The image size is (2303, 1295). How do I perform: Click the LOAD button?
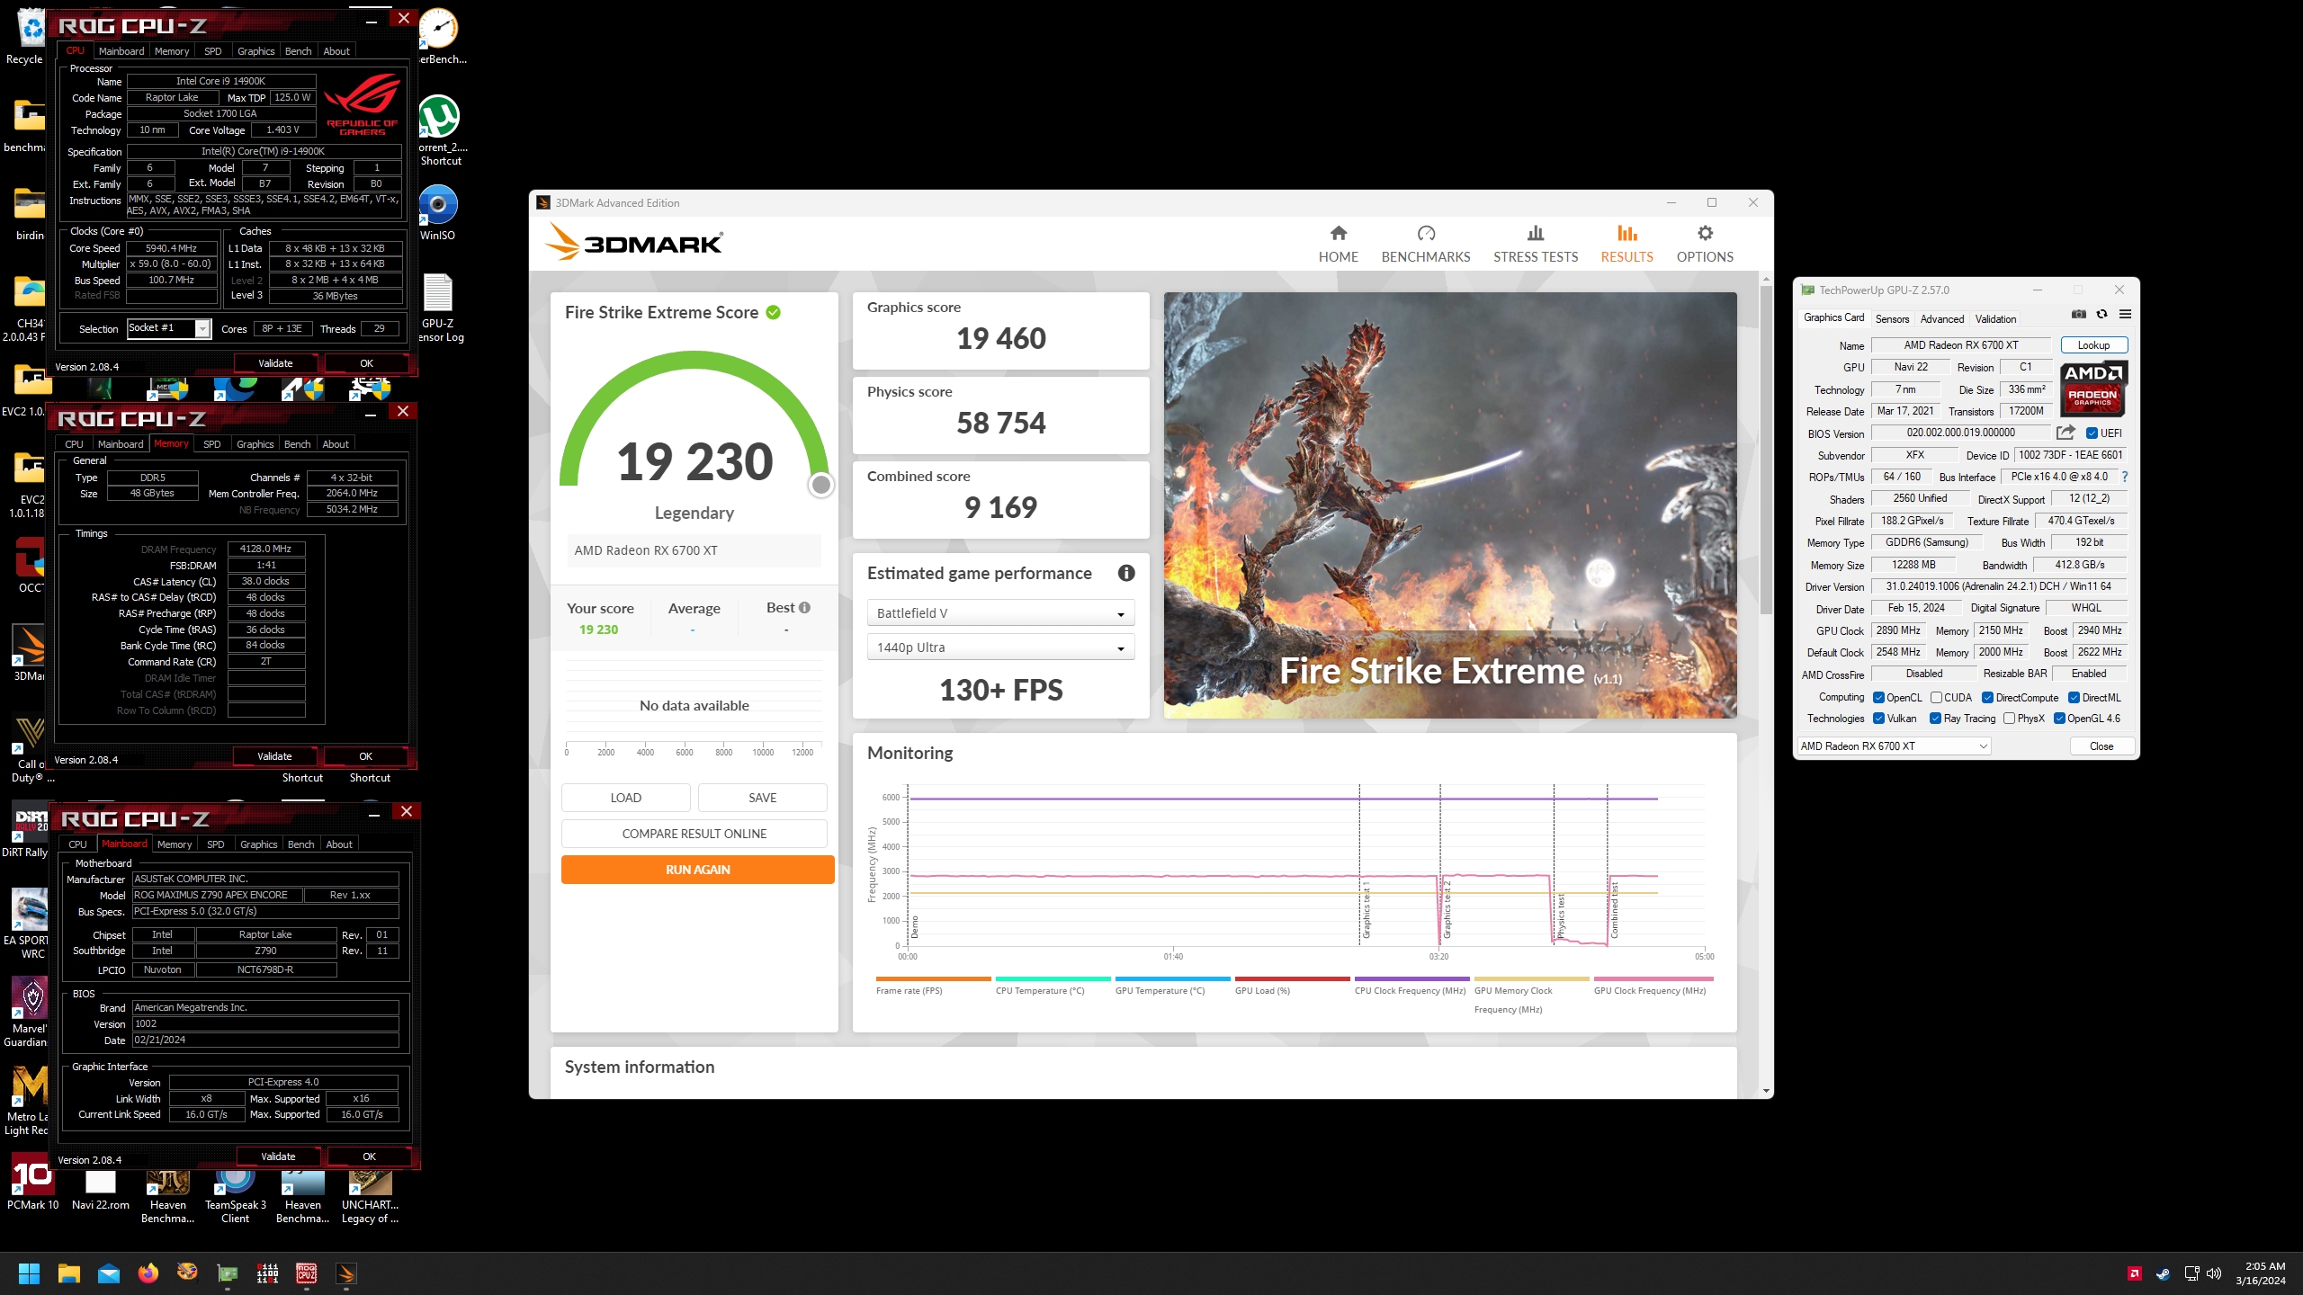pos(625,798)
